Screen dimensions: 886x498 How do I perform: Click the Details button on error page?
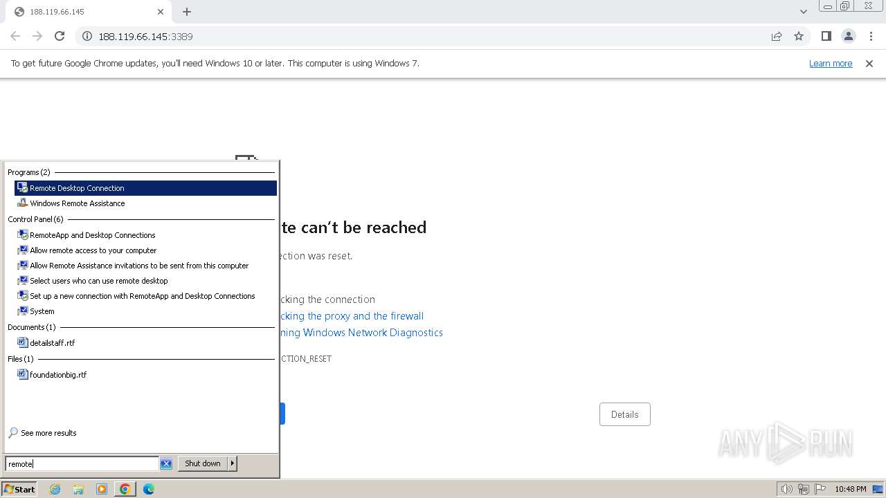pos(624,414)
